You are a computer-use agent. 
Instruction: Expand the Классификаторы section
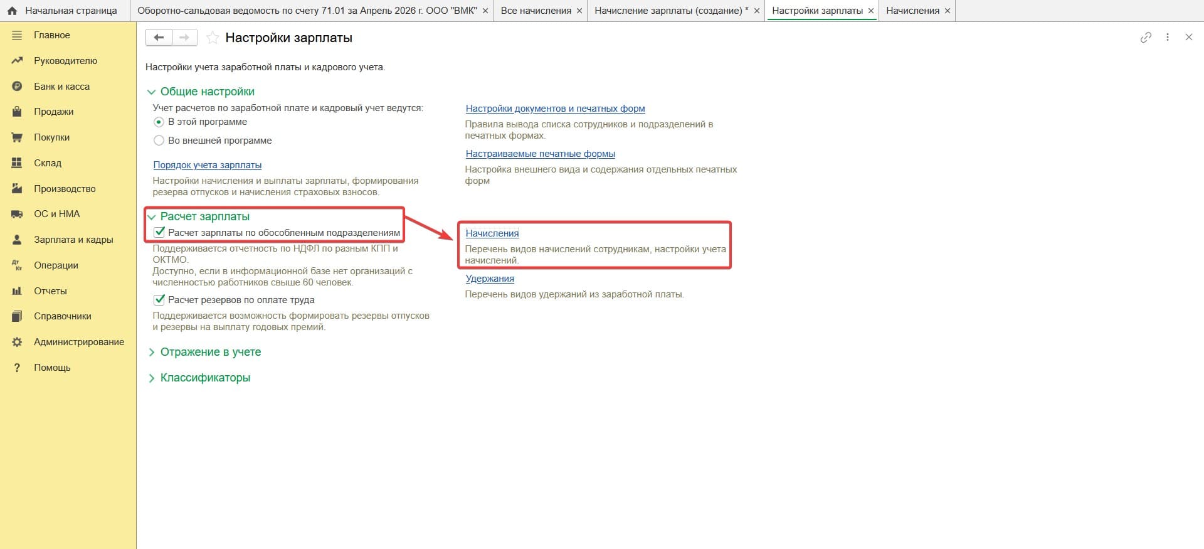point(151,378)
